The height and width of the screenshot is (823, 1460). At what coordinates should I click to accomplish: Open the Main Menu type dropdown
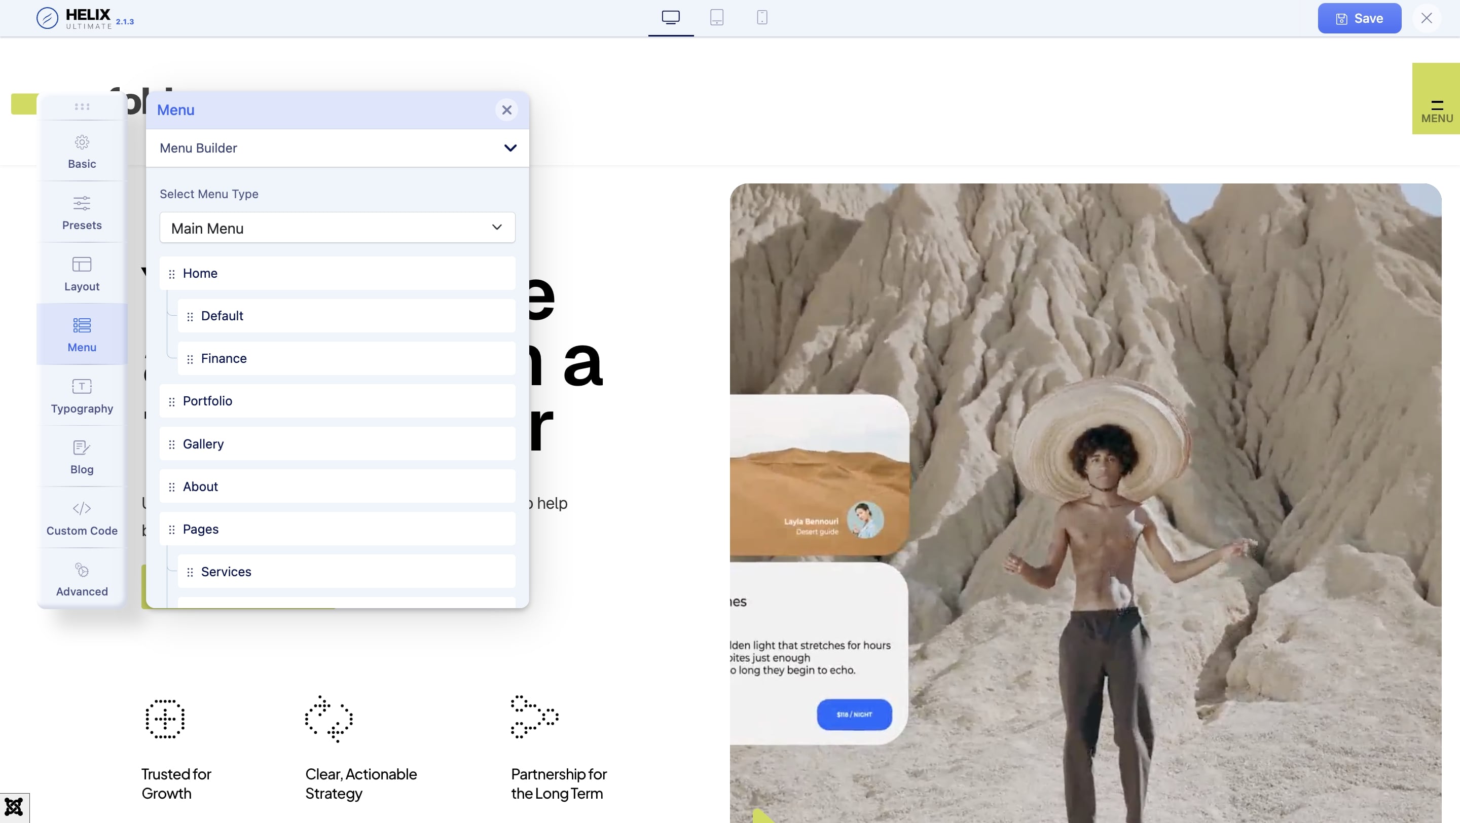[x=337, y=228]
